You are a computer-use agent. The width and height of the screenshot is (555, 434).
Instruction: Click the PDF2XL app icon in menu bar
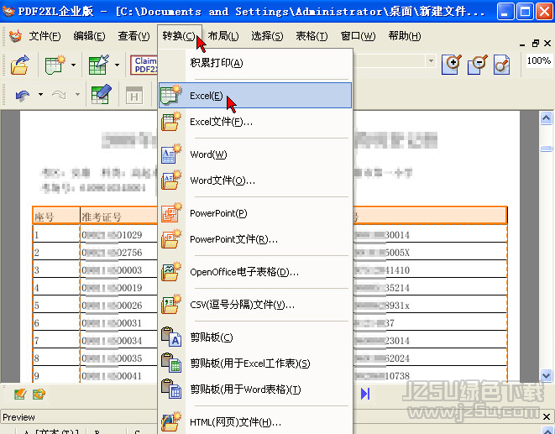pyautogui.click(x=15, y=36)
